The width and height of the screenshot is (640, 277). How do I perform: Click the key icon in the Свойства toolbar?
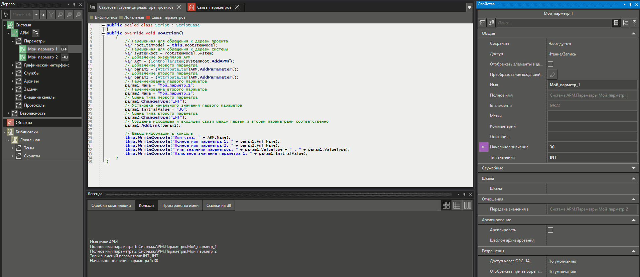click(634, 23)
